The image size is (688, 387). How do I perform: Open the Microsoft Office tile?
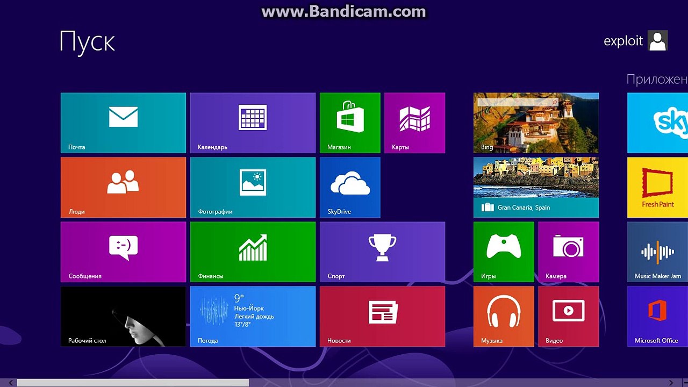(658, 317)
